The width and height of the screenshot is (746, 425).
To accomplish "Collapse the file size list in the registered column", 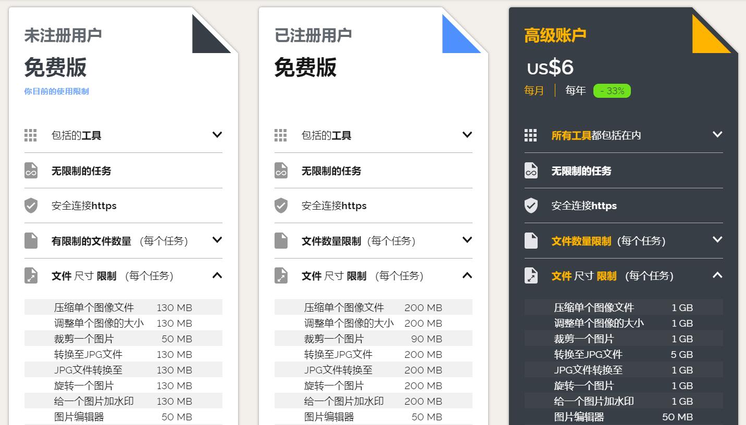I will (x=467, y=276).
